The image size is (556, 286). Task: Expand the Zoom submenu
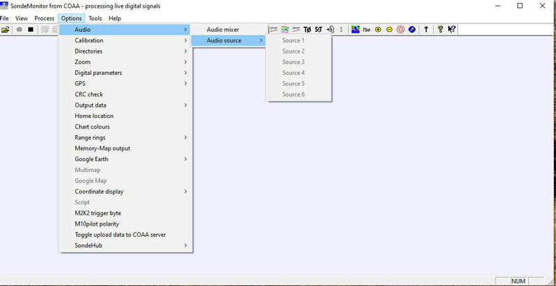(x=125, y=62)
